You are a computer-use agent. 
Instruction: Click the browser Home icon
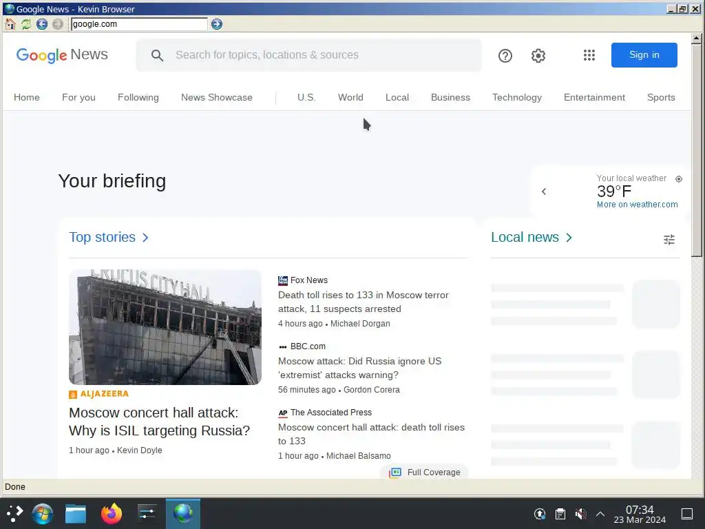tap(10, 24)
